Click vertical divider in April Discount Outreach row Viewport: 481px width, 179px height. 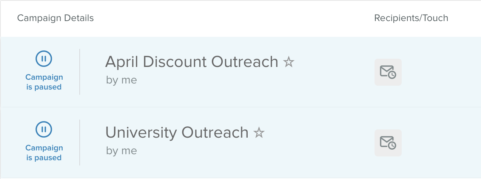point(80,71)
